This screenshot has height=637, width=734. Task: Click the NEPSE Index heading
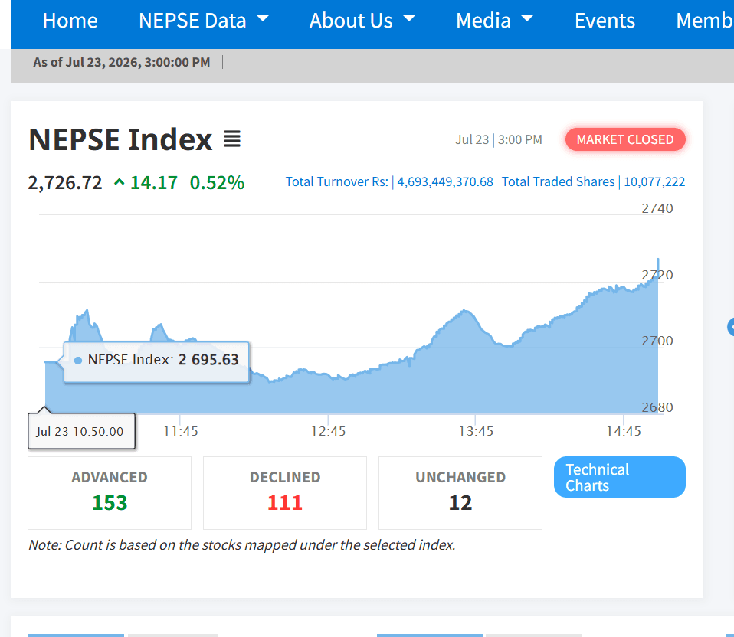[x=120, y=139]
